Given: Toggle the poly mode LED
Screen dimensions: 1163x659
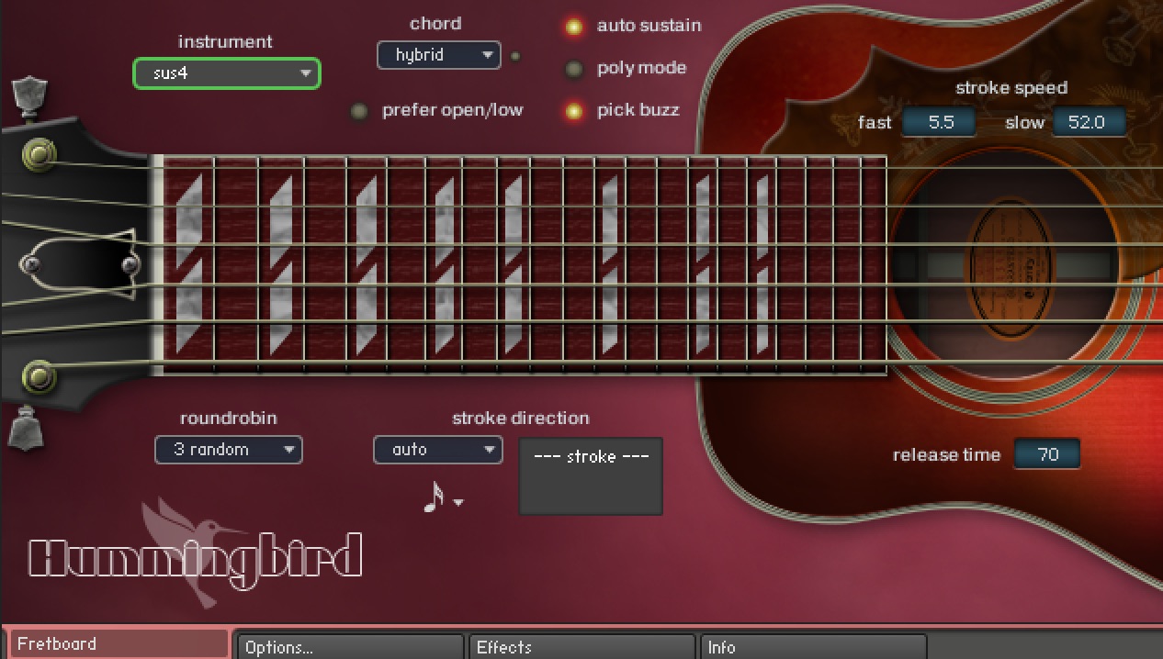Looking at the screenshot, I should click(x=573, y=69).
